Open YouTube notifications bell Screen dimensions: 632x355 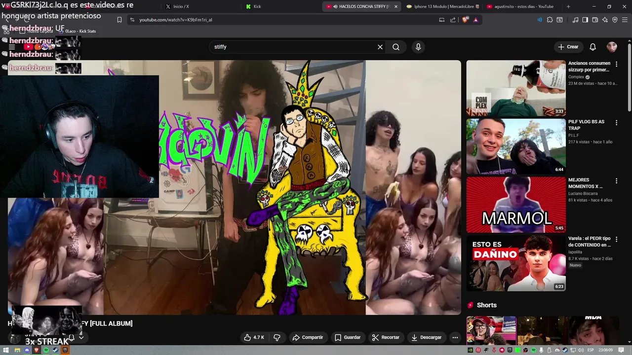[x=592, y=47]
